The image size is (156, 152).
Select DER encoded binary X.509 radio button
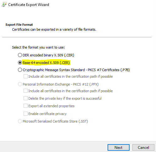(x=20, y=55)
